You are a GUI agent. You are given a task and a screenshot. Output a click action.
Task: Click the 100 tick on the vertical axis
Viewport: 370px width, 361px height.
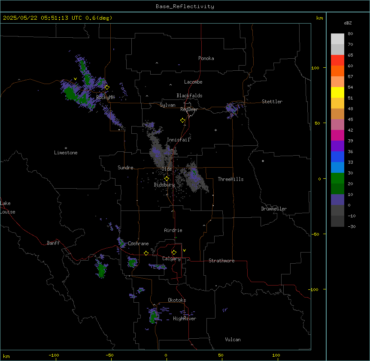[x=315, y=68]
